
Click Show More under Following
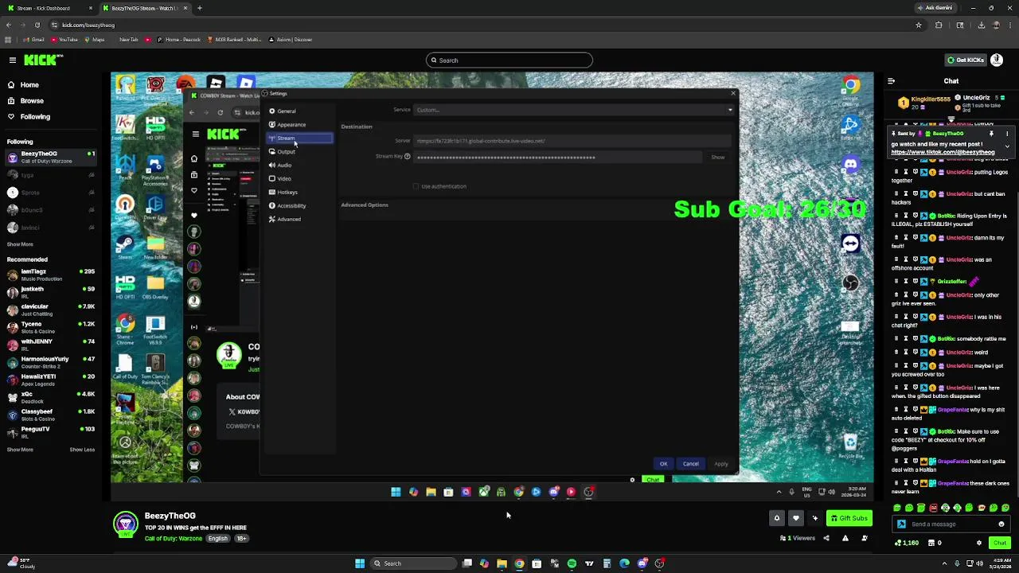pos(20,244)
